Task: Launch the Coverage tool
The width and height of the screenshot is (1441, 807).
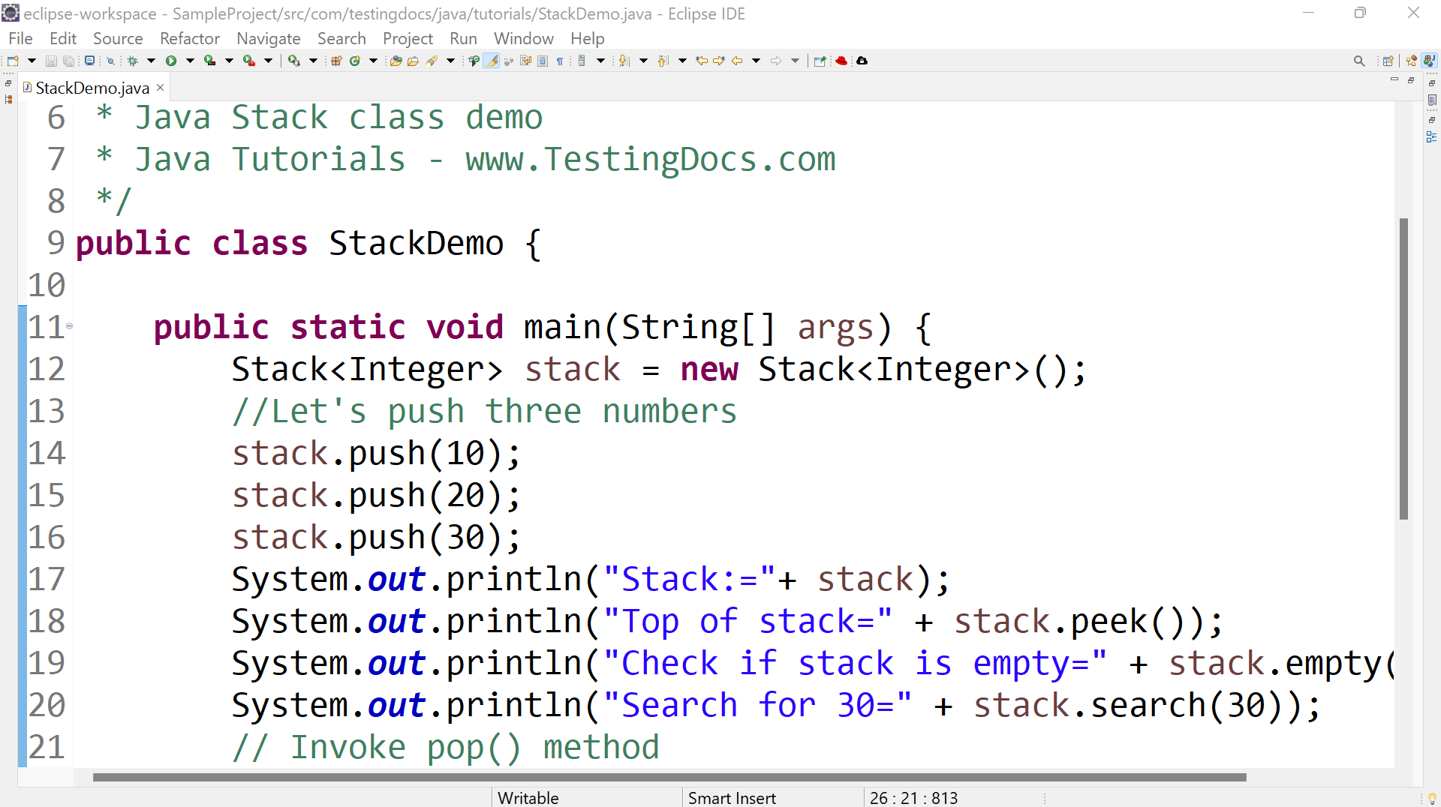Action: coord(208,61)
